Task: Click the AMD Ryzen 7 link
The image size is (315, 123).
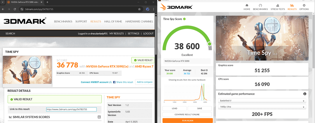Action: click(144, 66)
